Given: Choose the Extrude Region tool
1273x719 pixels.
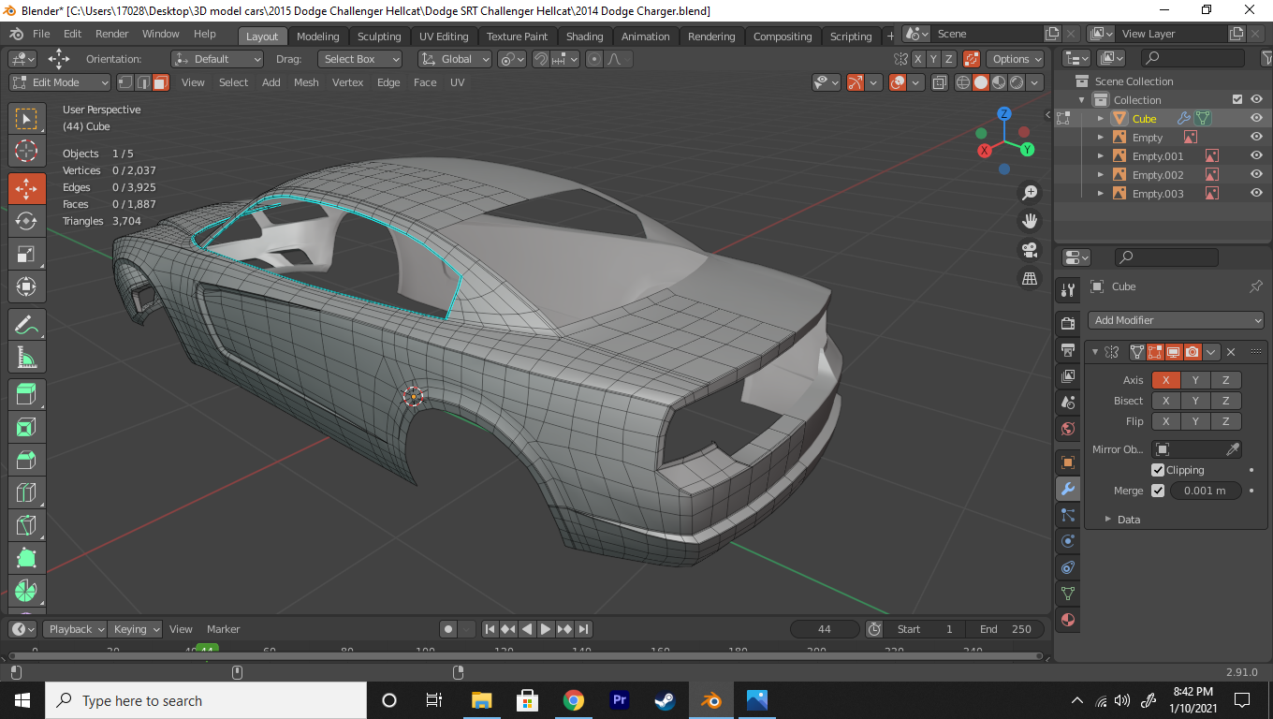Looking at the screenshot, I should 26,395.
